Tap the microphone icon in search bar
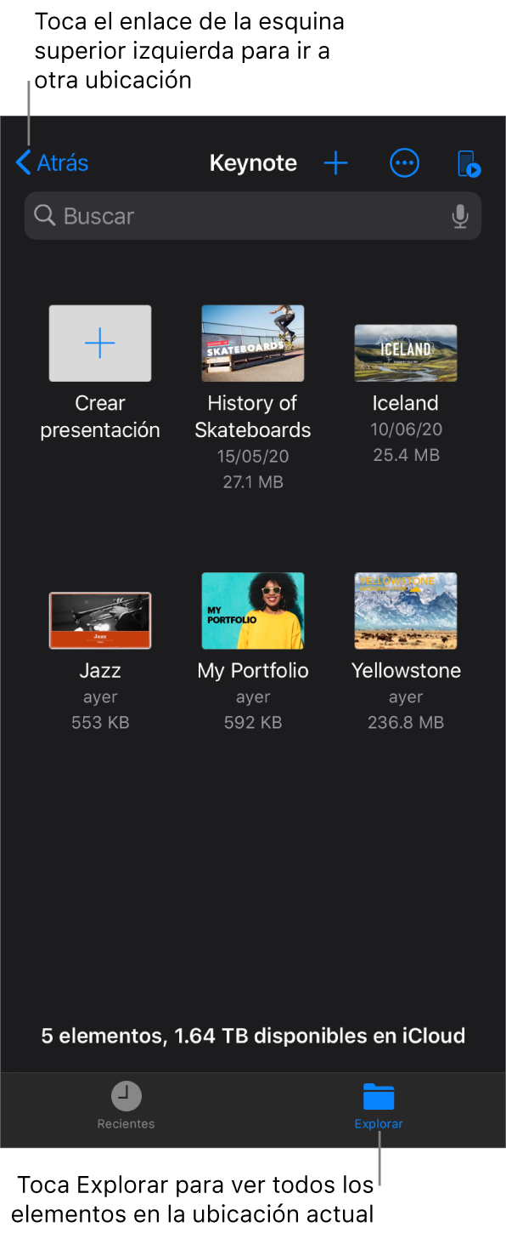 460,216
